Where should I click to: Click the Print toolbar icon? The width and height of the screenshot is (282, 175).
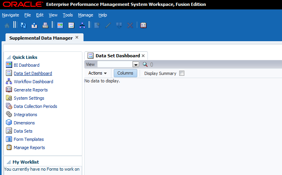point(45,26)
